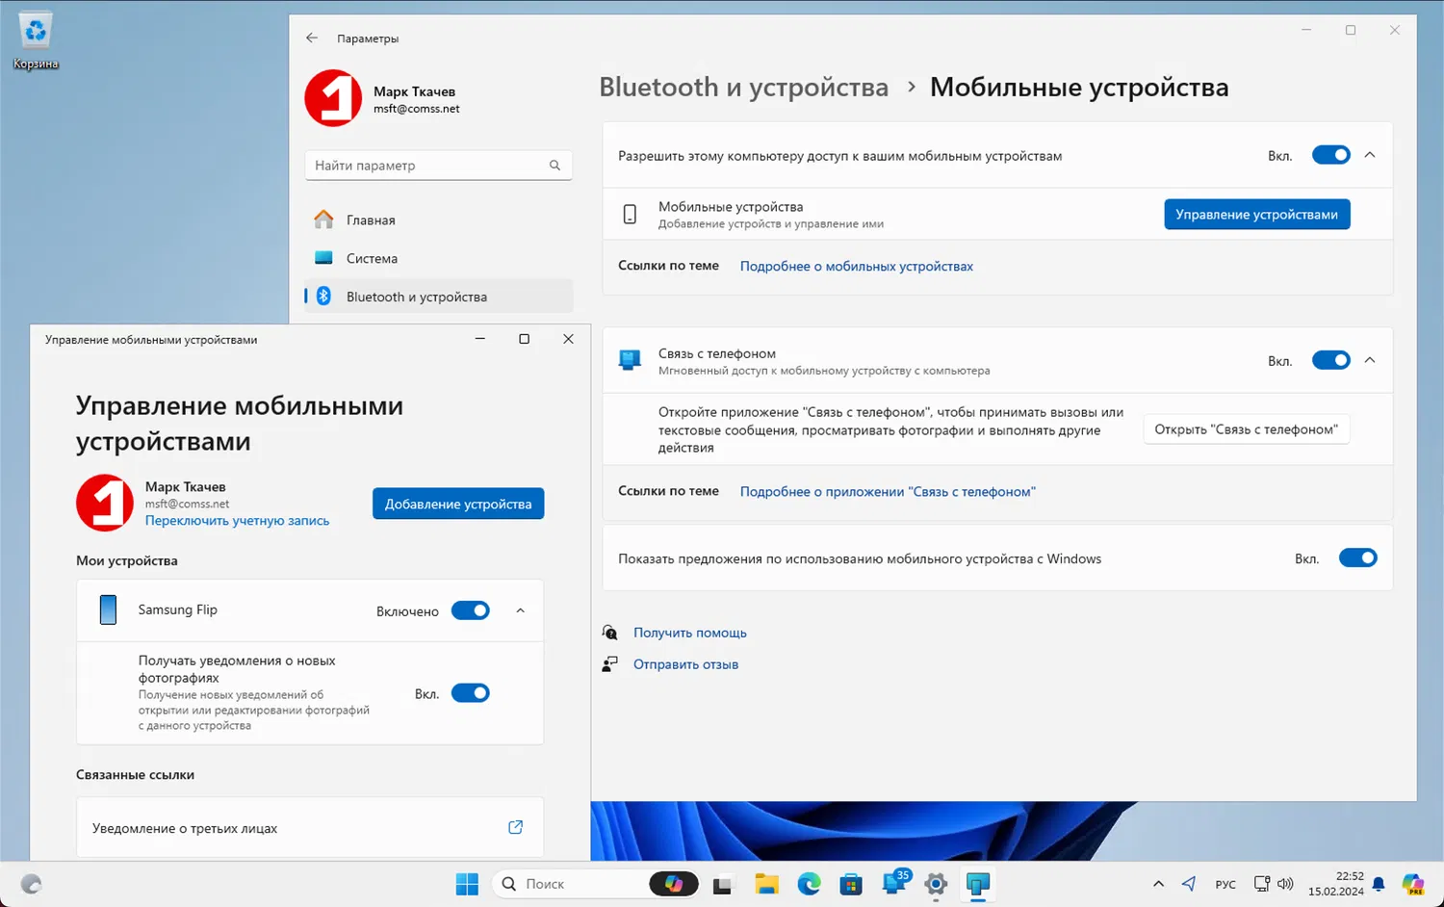Open Copilot from the taskbar search box
The height and width of the screenshot is (907, 1444).
pyautogui.click(x=674, y=884)
